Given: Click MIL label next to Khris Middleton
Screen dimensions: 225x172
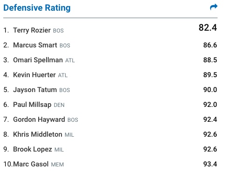Looking at the screenshot, I should click(x=69, y=135).
